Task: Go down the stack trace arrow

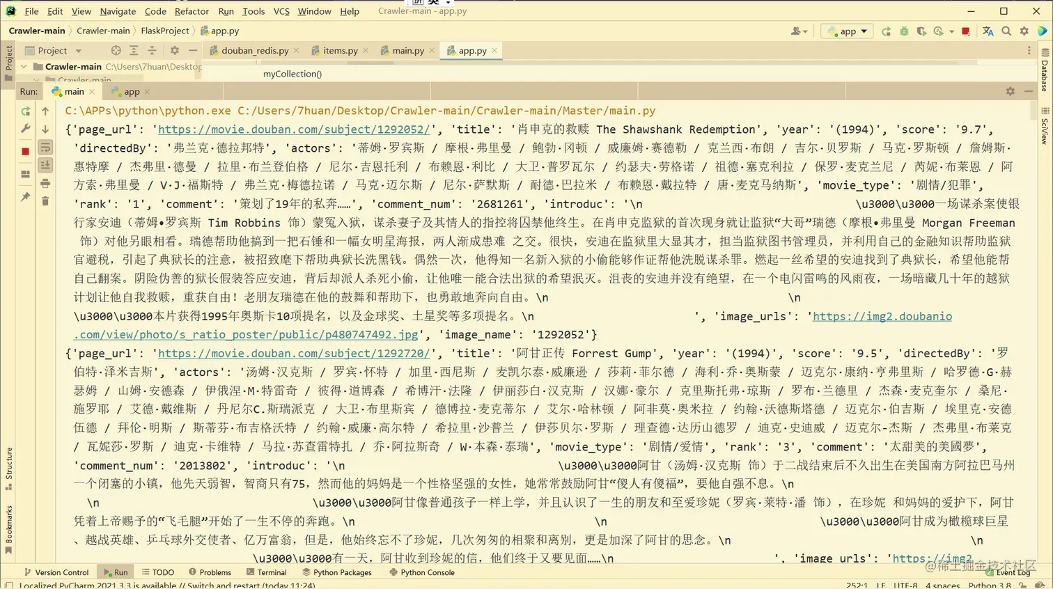Action: coord(45,129)
